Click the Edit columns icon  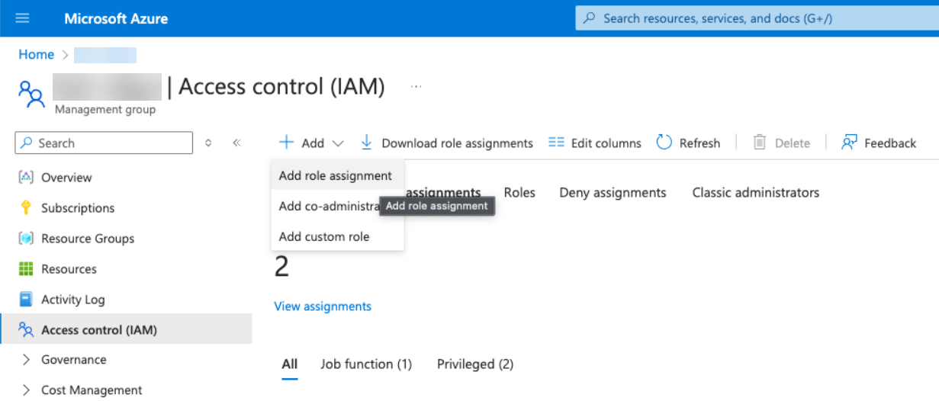tap(557, 143)
